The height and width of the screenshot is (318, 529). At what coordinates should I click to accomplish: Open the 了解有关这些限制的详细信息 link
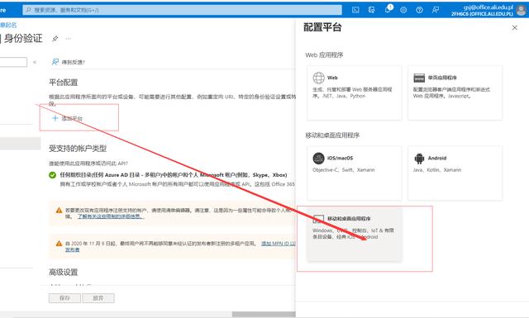tap(111, 216)
